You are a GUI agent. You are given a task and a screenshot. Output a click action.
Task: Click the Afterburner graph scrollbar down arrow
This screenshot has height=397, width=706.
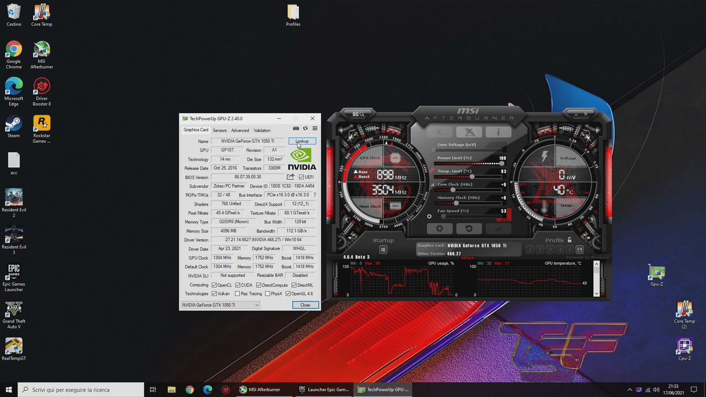596,293
